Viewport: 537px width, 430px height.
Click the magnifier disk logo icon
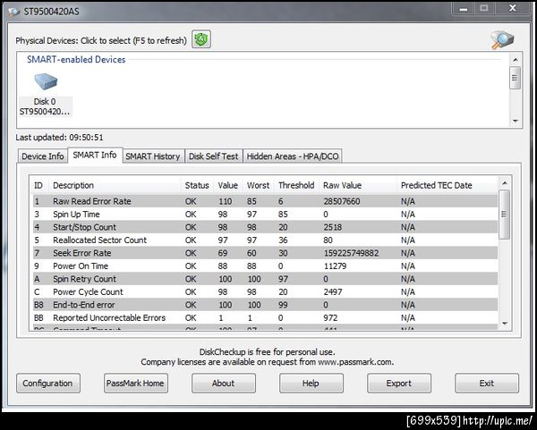[502, 39]
